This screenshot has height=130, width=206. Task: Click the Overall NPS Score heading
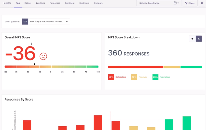point(17,37)
